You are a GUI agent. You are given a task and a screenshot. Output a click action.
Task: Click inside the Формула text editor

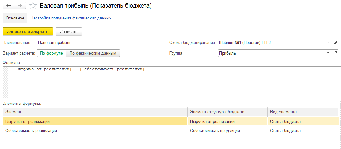click(172, 82)
